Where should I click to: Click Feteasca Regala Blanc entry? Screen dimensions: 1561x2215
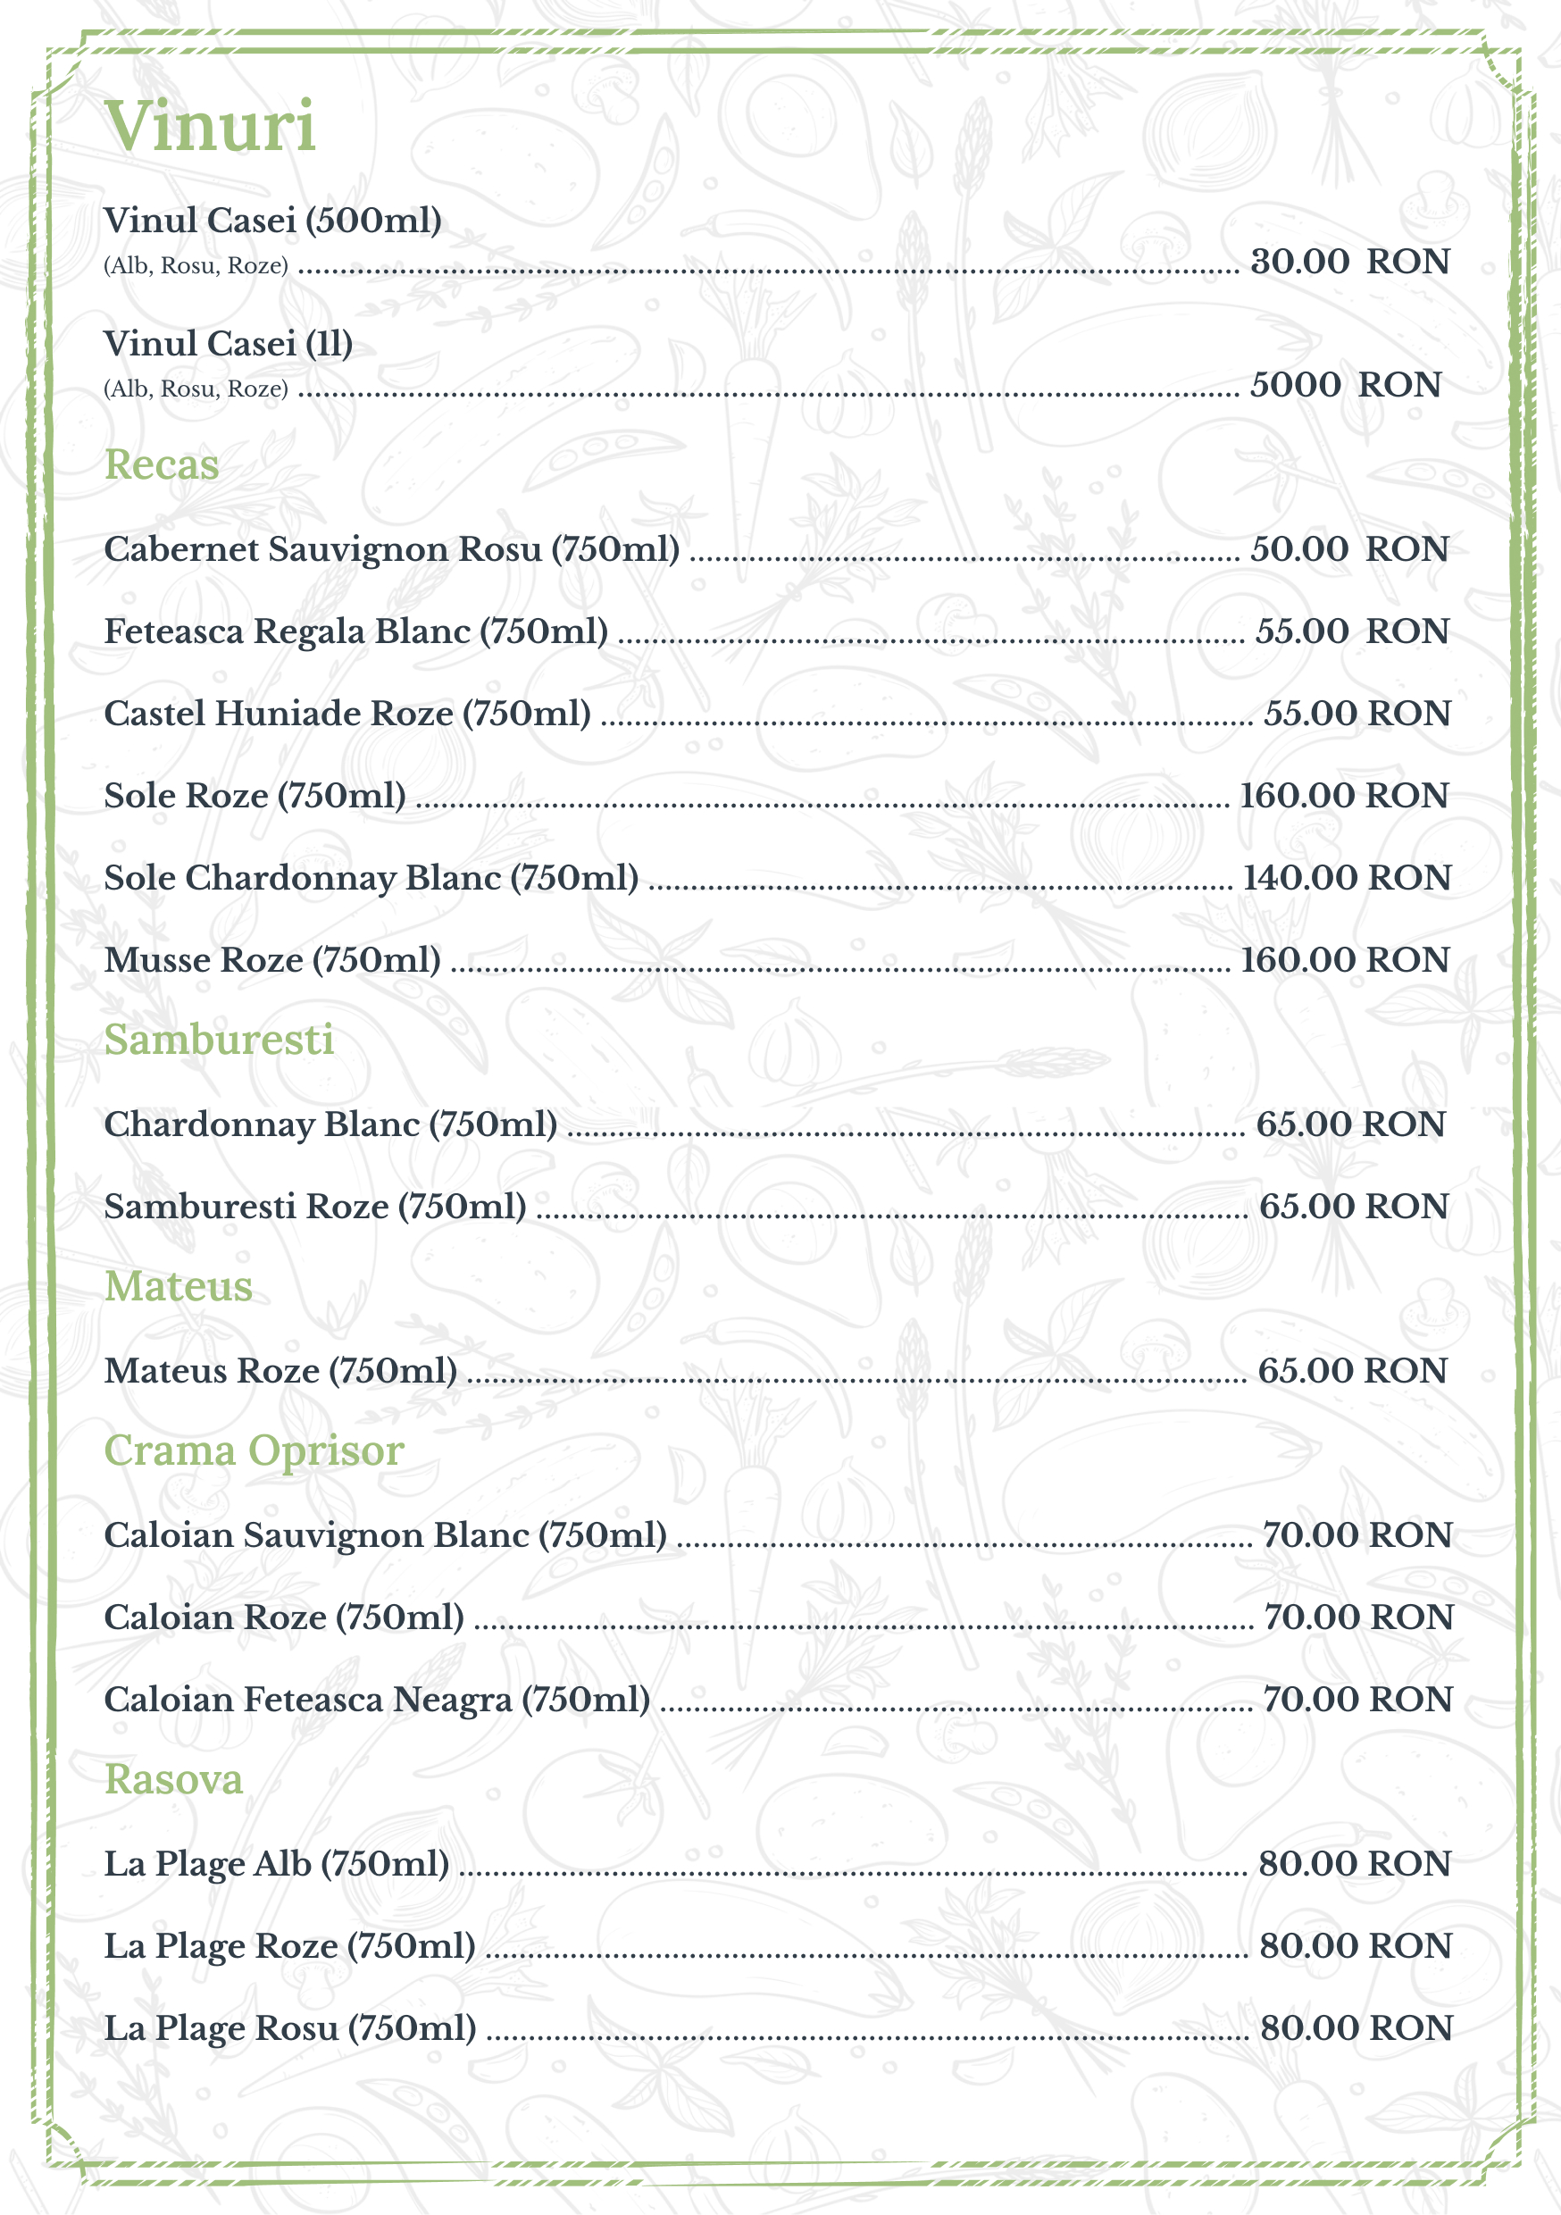click(355, 631)
